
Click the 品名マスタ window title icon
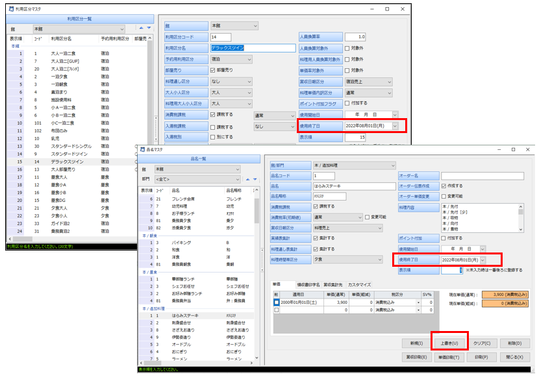point(143,149)
